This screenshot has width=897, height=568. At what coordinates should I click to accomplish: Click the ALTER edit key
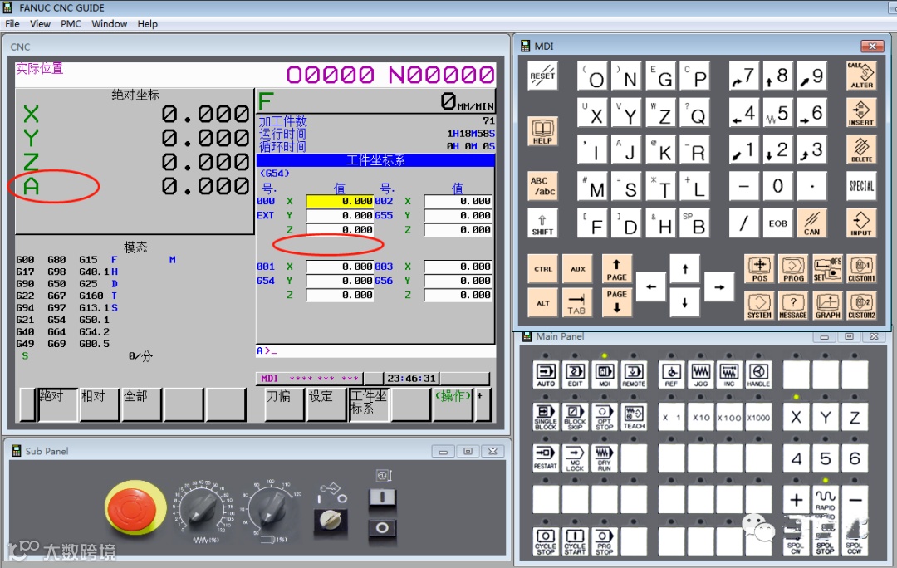(x=861, y=76)
